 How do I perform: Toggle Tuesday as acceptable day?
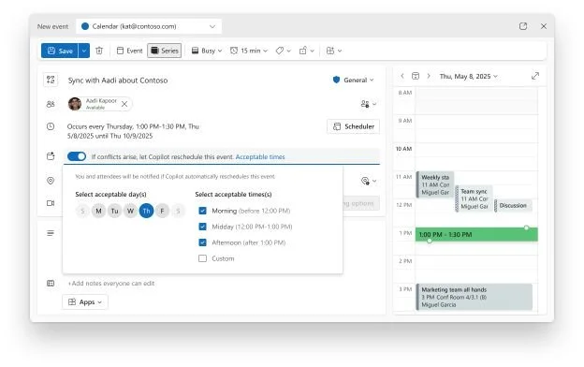(x=115, y=211)
